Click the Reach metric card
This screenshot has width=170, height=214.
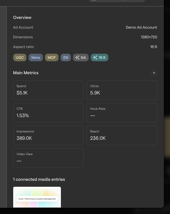tap(122, 135)
